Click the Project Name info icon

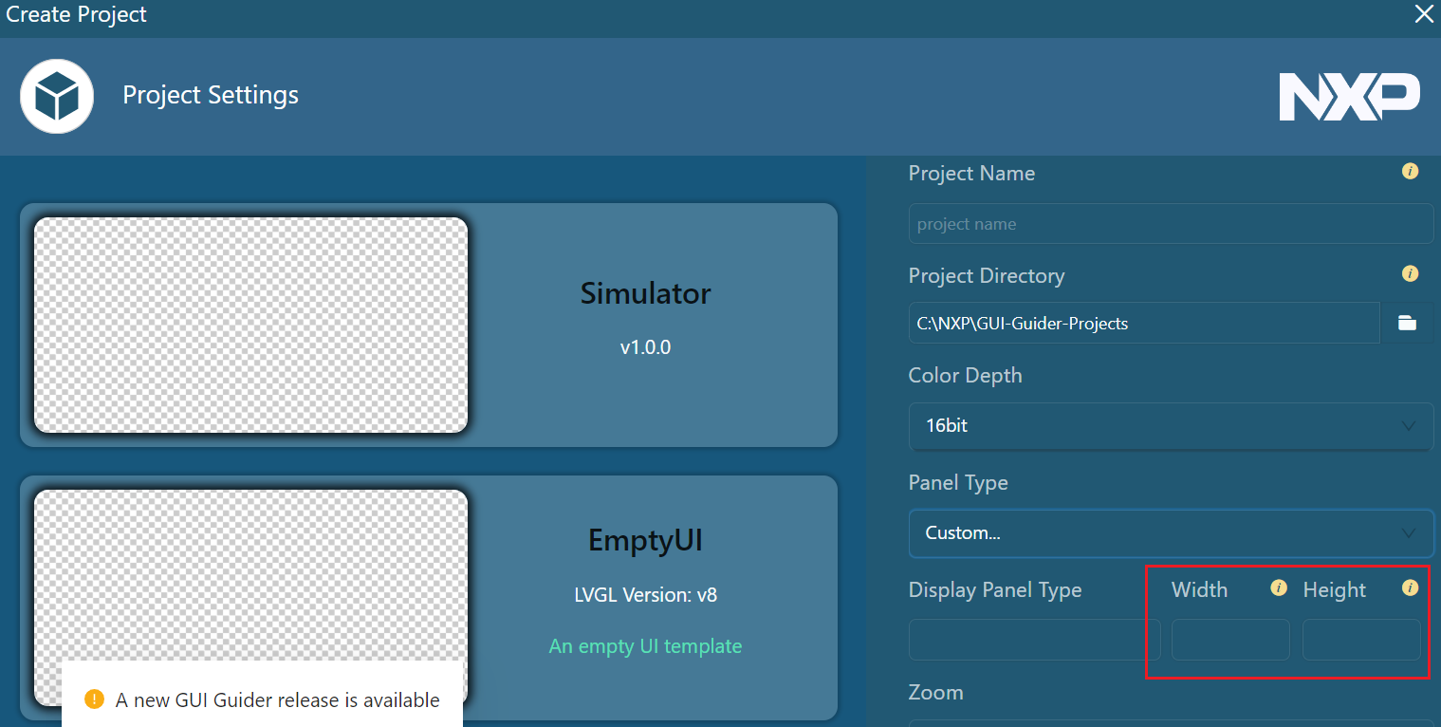click(1410, 172)
